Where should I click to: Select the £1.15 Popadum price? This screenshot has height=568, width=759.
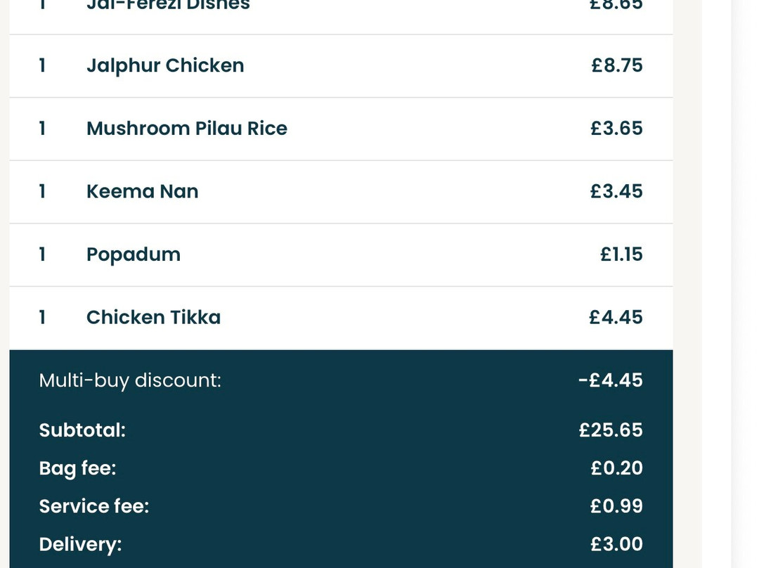pos(621,254)
